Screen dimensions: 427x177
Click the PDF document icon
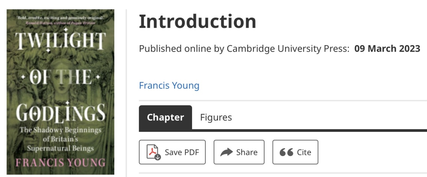click(x=153, y=152)
